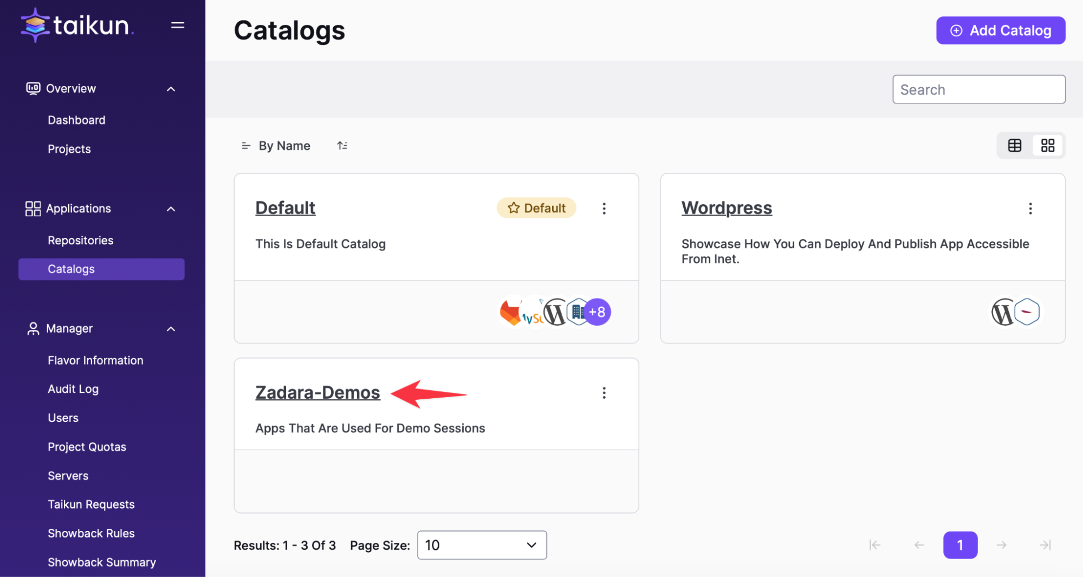Open Showback Summary page
This screenshot has height=577, width=1083.
point(102,562)
